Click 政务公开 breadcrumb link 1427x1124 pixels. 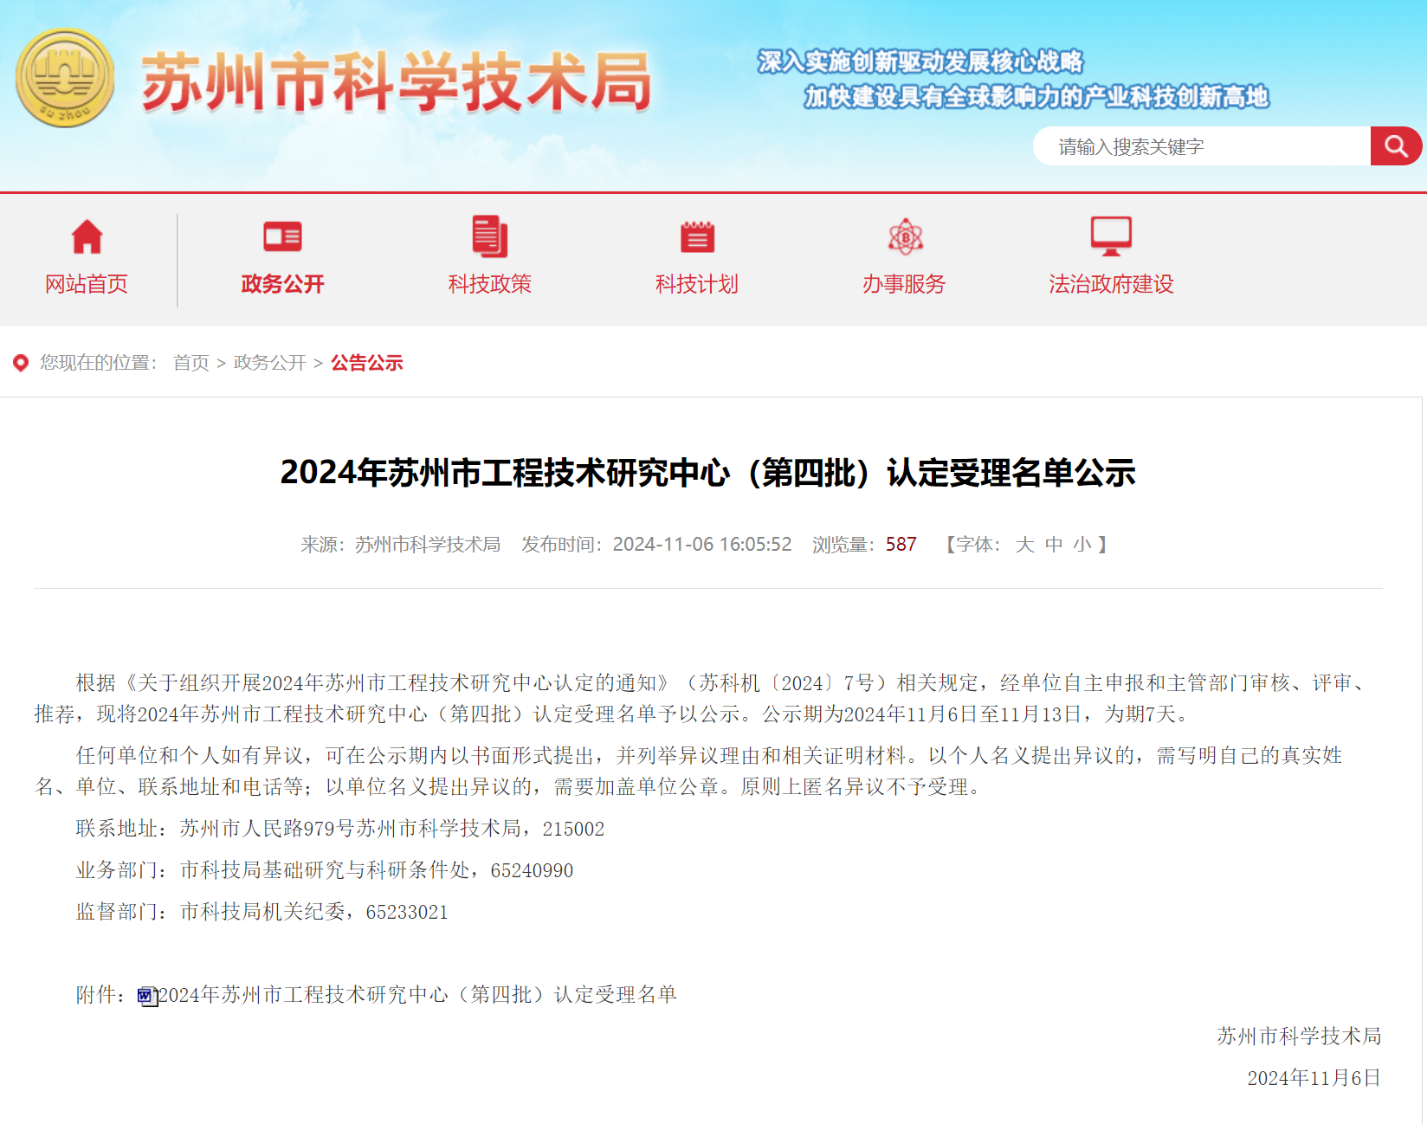270,363
